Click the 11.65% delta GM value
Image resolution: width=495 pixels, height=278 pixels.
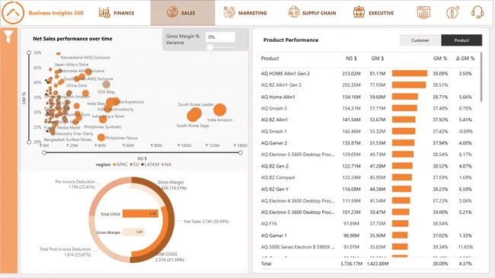tap(465, 247)
